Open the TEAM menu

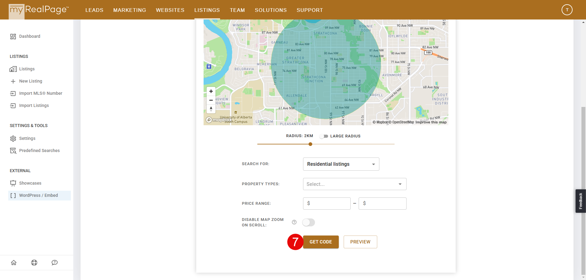point(237,10)
